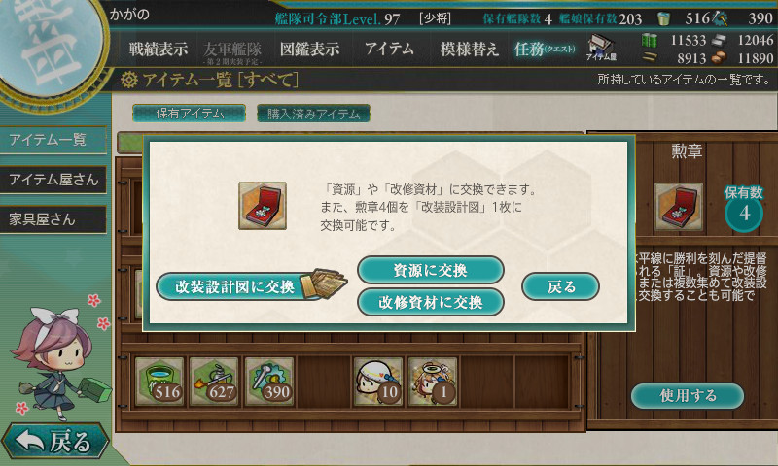Select アイテム屋さん in the left sidebar

tap(53, 180)
